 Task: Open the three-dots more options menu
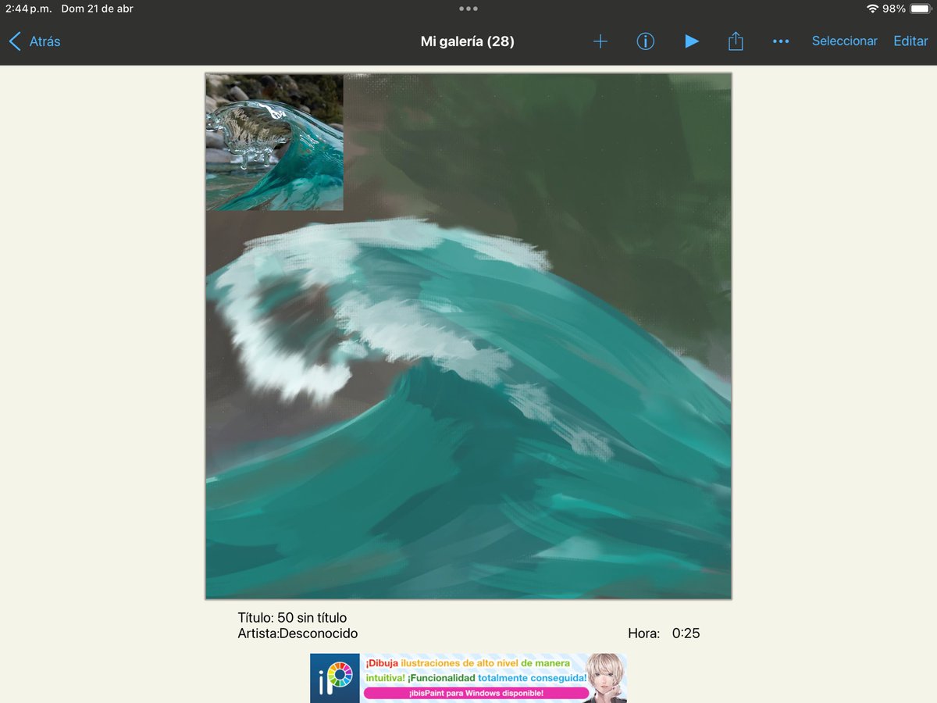click(x=781, y=41)
